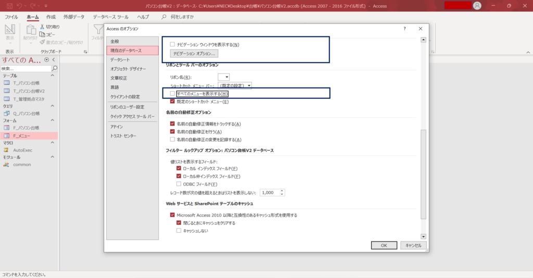Screen dimensions: 533x278
Task: Select form icon for F_メニュー
Action: coord(6,136)
